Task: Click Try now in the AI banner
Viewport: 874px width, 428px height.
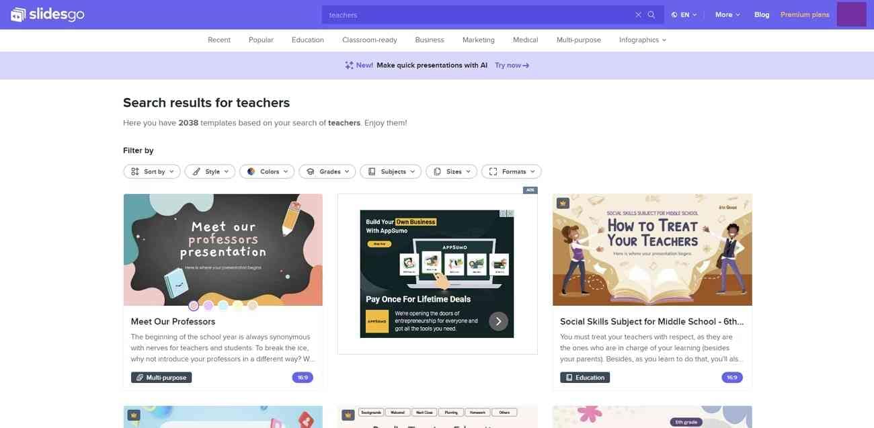Action: pos(512,65)
